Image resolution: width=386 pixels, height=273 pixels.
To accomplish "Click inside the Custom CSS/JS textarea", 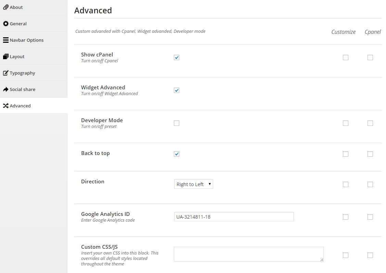I will coord(248,254).
